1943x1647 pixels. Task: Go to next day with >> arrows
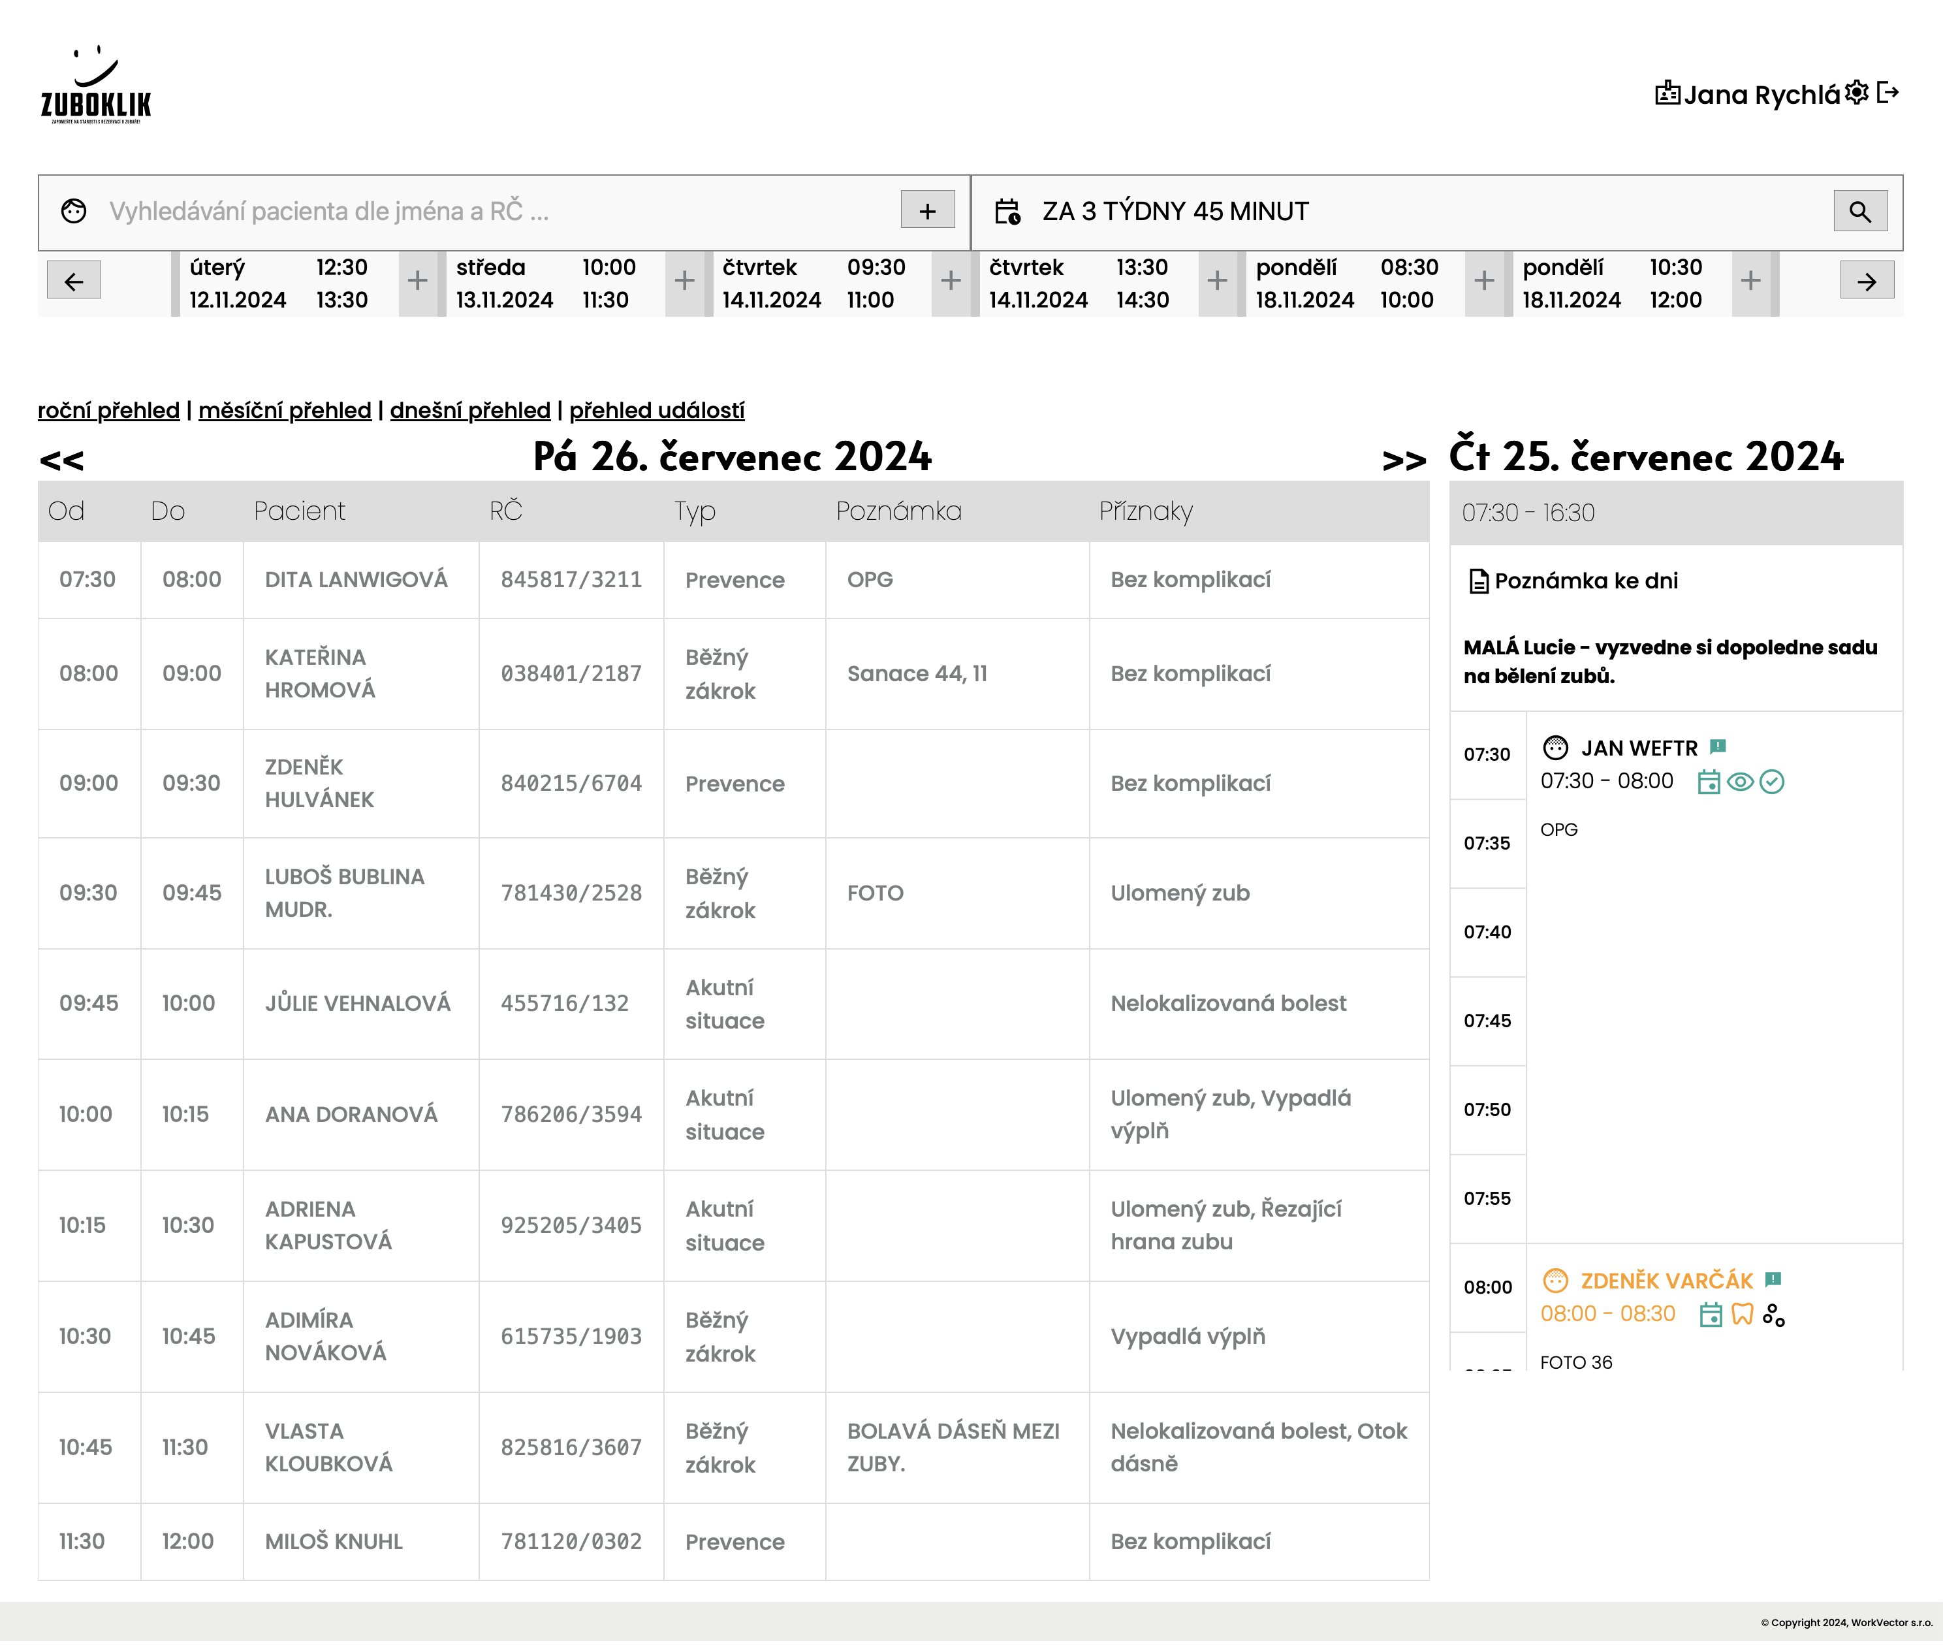[1404, 460]
